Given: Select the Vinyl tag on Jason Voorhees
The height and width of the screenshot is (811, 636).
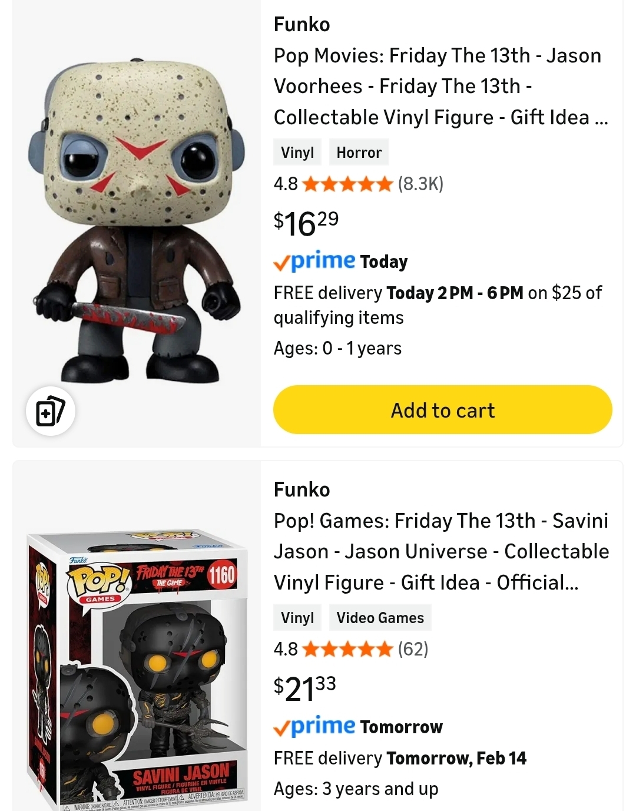Looking at the screenshot, I should coord(297,153).
